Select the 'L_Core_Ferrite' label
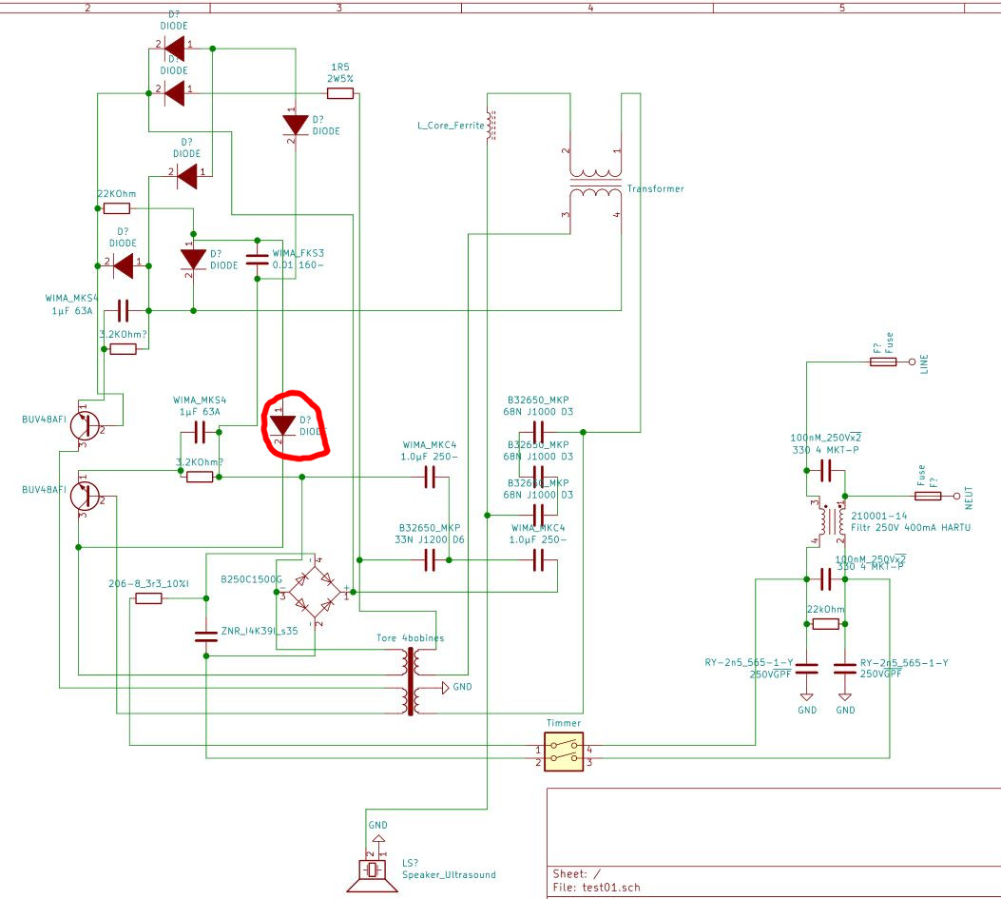Screen dimensions: 1001x899 [x=451, y=126]
